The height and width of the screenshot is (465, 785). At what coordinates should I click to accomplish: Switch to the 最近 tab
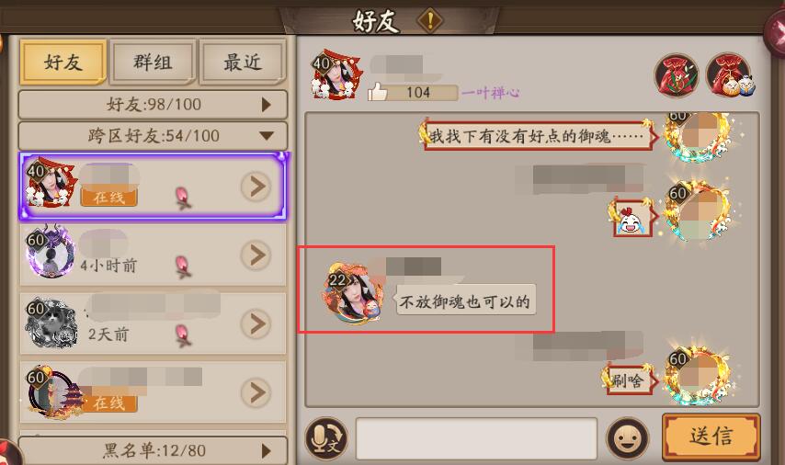pyautogui.click(x=243, y=62)
